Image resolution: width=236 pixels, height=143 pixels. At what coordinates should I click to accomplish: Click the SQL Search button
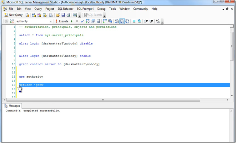click(x=93, y=15)
